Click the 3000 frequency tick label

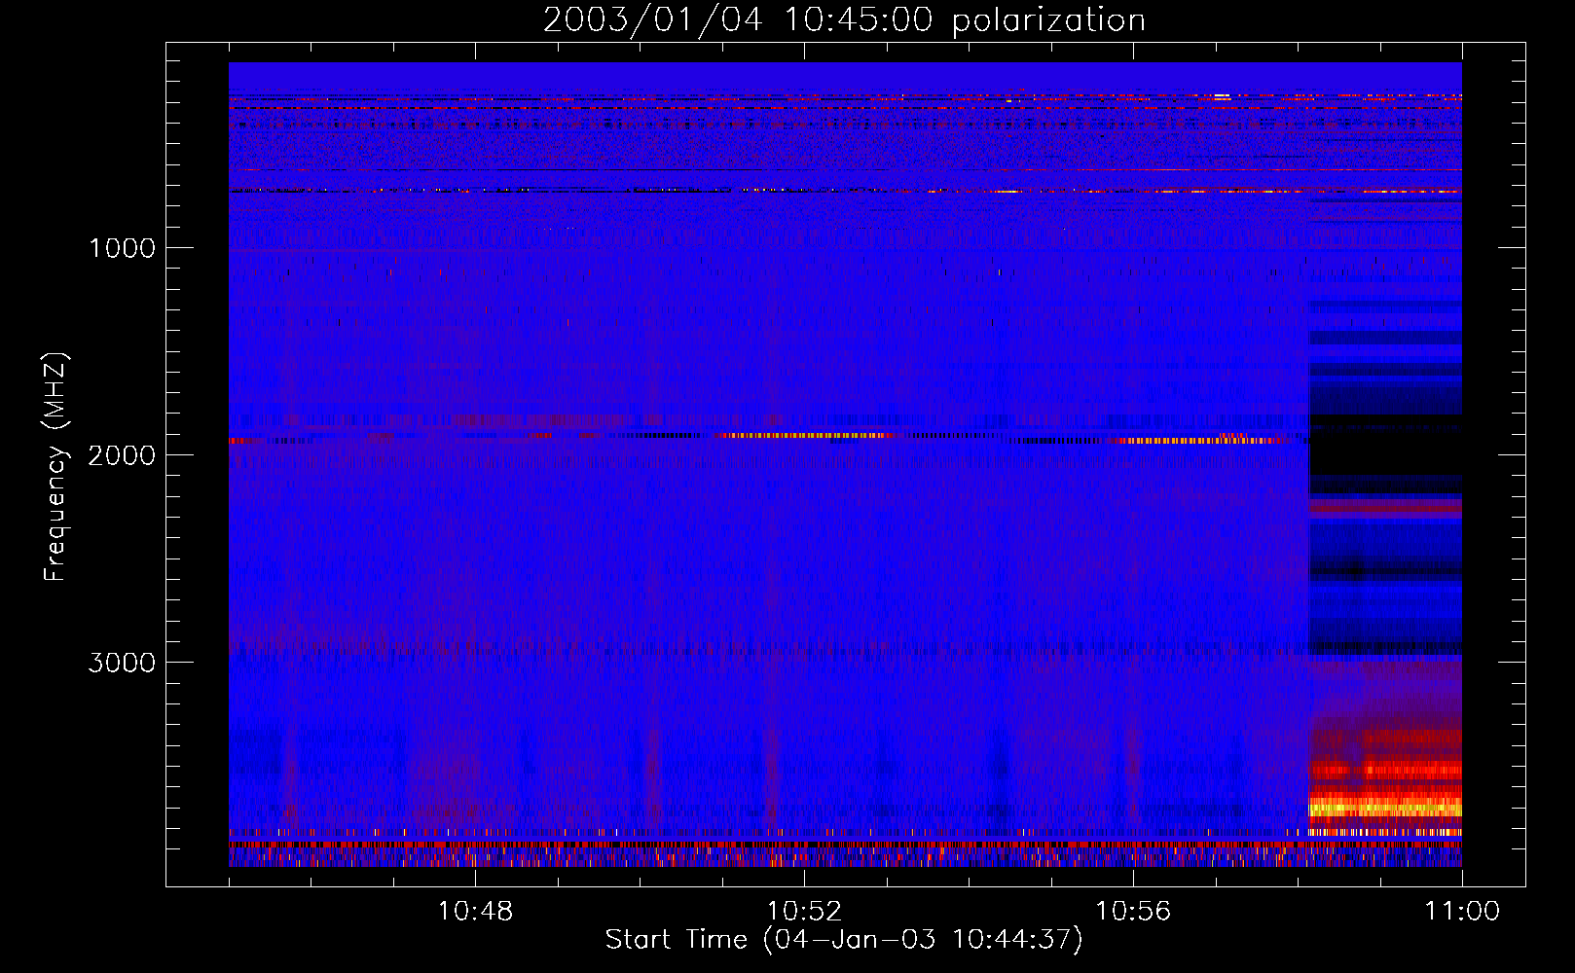coord(122,663)
